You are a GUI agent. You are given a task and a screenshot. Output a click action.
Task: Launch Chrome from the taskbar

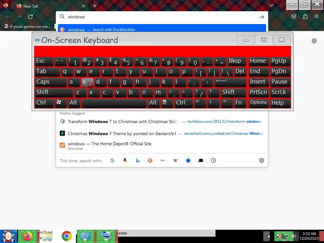point(66,236)
